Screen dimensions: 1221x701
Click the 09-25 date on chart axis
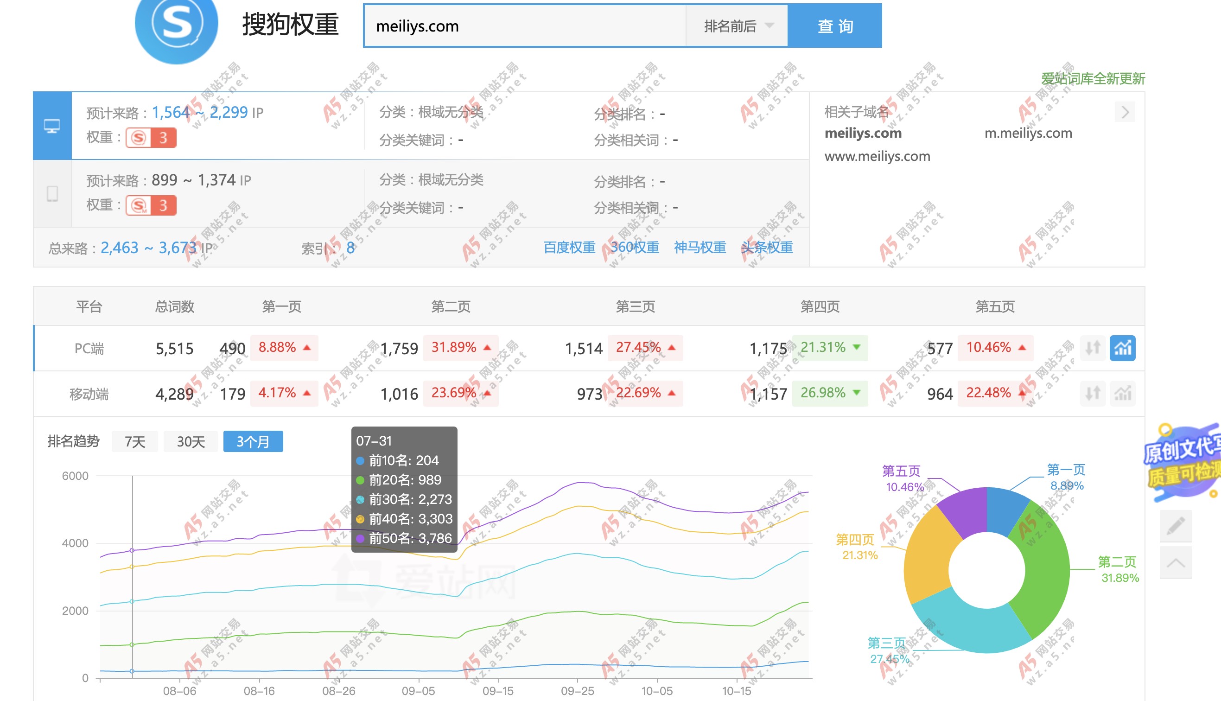[x=577, y=691]
